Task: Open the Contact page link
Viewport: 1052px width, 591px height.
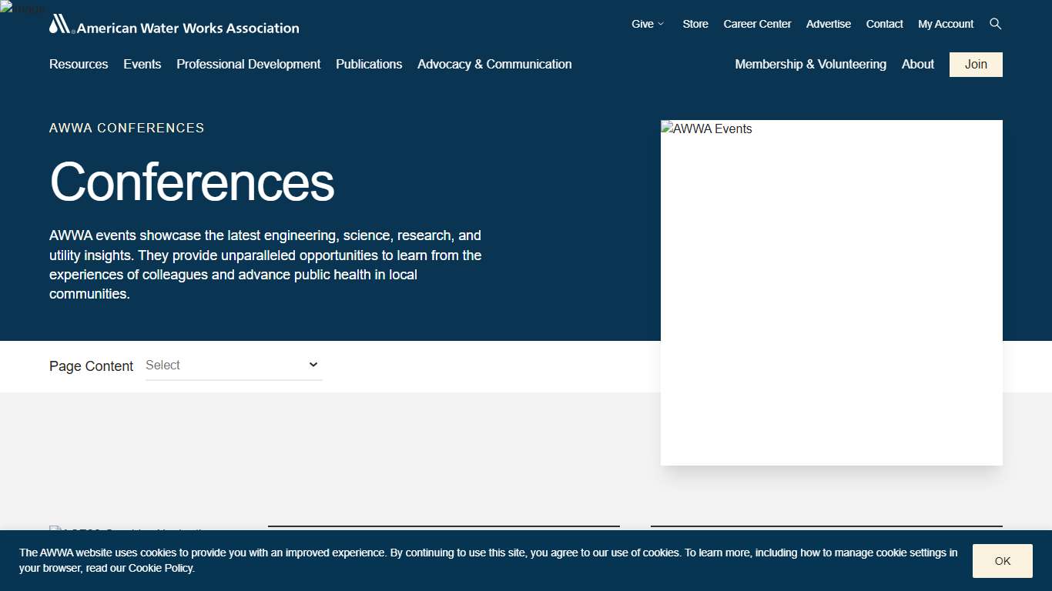Action: [x=884, y=24]
